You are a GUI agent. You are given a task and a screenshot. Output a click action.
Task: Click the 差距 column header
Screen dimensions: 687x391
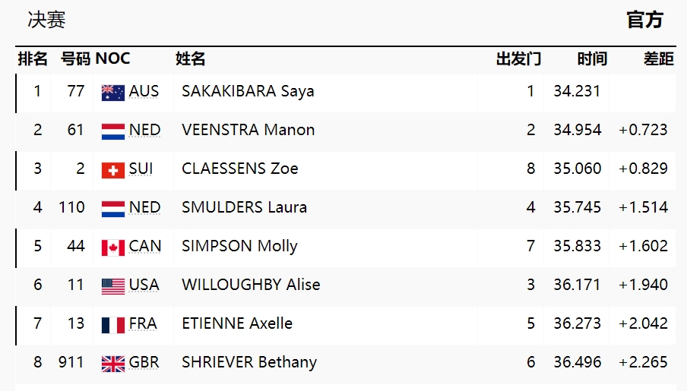coord(658,59)
